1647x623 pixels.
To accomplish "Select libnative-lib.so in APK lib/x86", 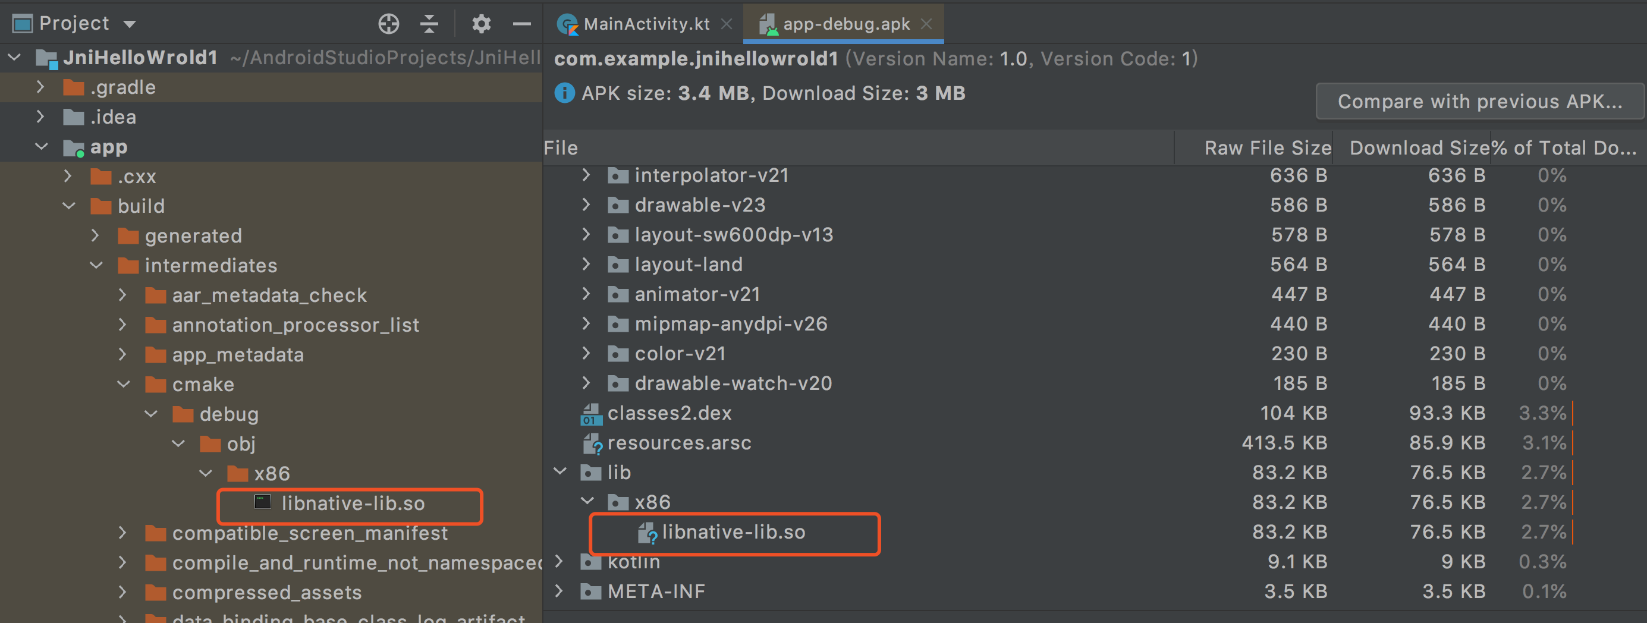I will 733,532.
